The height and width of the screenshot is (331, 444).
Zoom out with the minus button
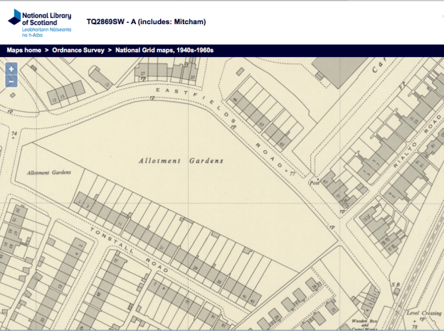point(11,81)
